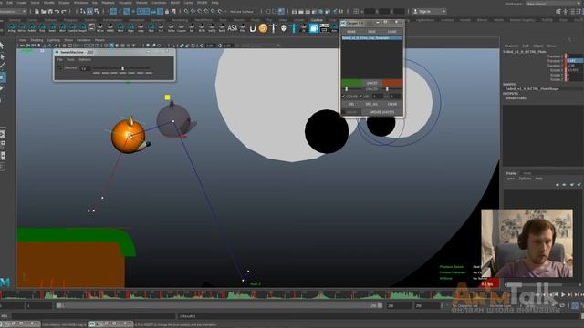
Task: Click the white T-pose figure shelf icon
Action: (x=274, y=28)
